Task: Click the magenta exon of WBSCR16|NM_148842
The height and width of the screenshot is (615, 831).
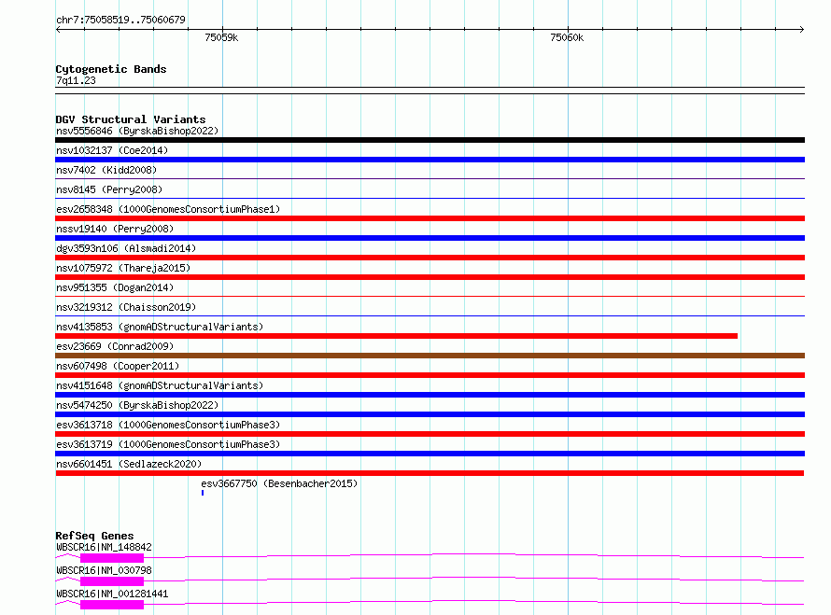Action: click(112, 558)
